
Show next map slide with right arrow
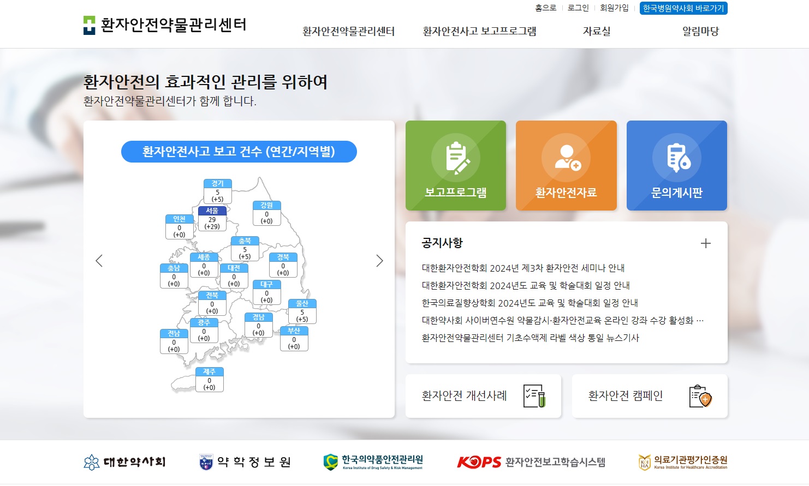379,261
